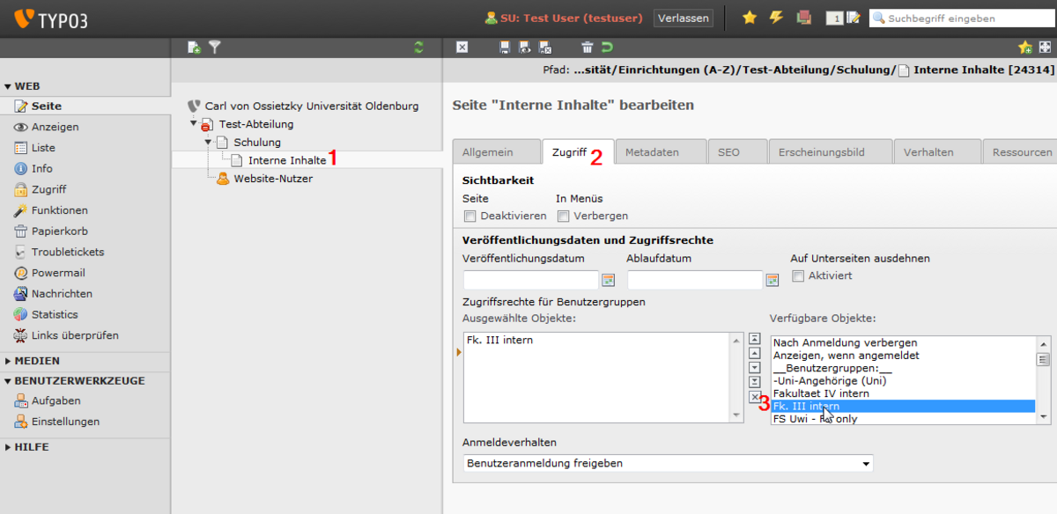Click the Ablaufdatum input field
This screenshot has width=1057, height=514.
click(695, 280)
